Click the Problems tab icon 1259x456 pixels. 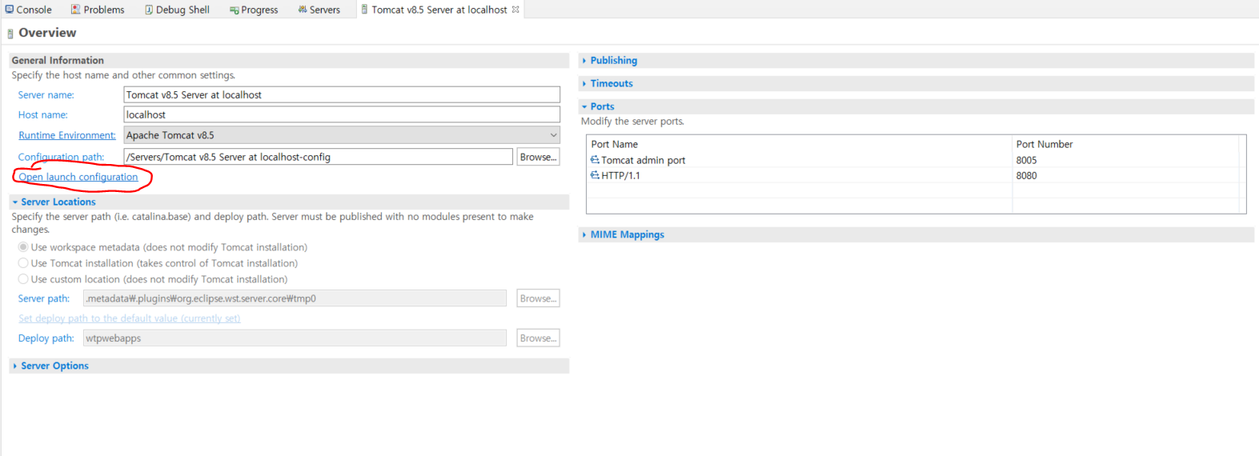point(75,10)
